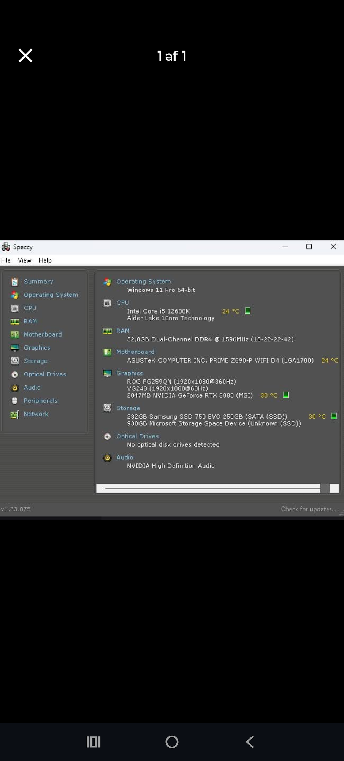
Task: Click the Graphics monitor icon in sidebar
Action: tap(15, 348)
